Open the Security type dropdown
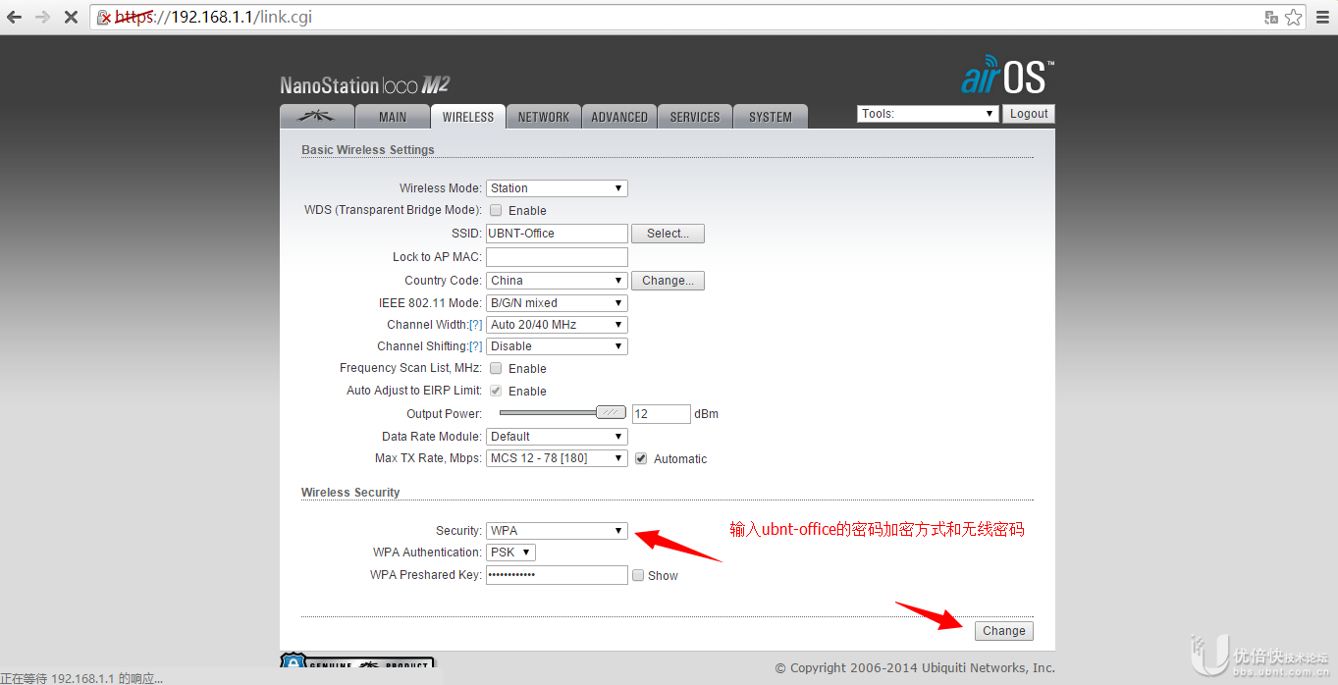 [557, 531]
